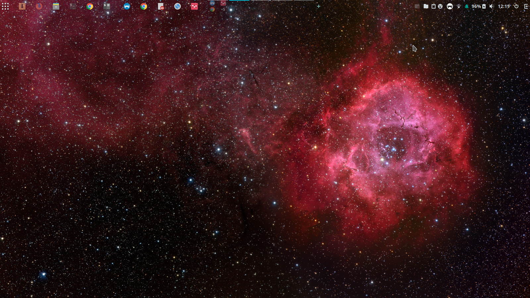Open the blue circular Simplenote icon
Image resolution: width=530 pixels, height=298 pixels.
click(x=178, y=6)
